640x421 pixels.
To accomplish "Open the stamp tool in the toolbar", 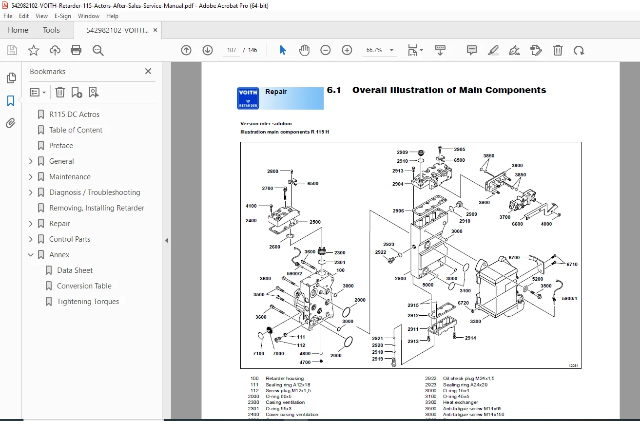I will [536, 50].
